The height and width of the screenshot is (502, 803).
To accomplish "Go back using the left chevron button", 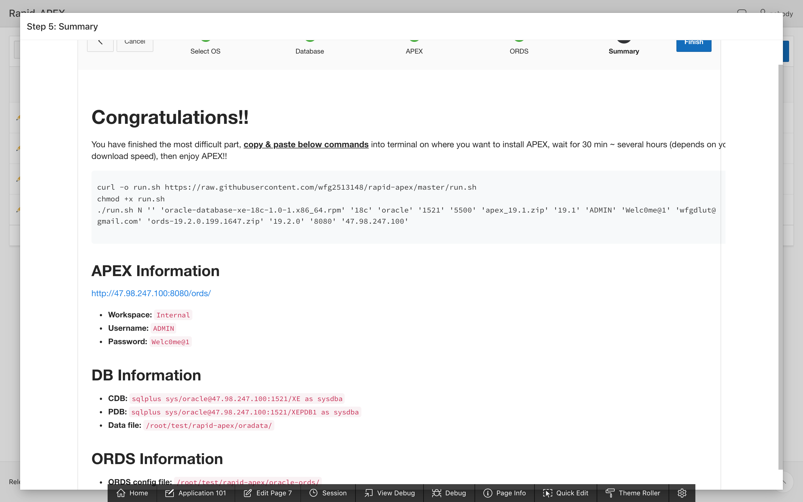I will 100,44.
